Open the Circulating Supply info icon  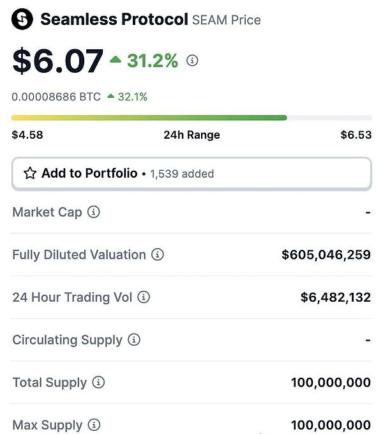pos(133,340)
